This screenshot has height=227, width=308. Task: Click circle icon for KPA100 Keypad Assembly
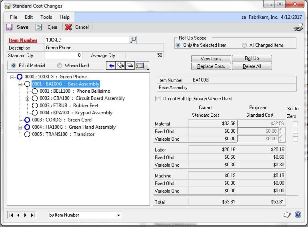(x=35, y=113)
